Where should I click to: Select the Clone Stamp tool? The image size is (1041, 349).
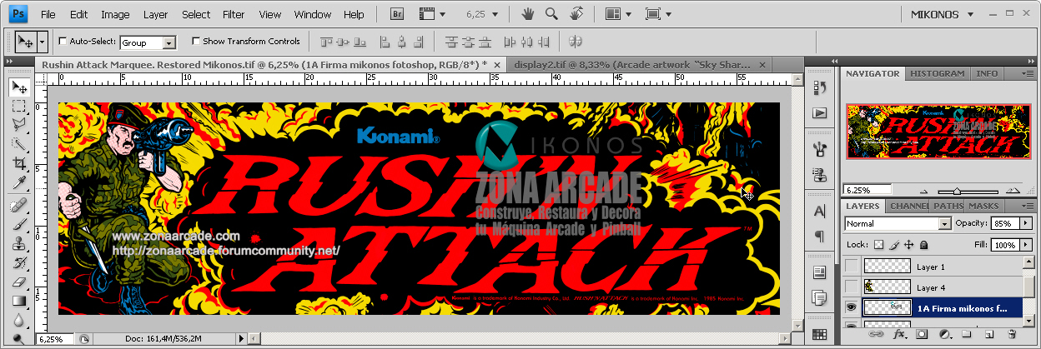click(x=18, y=243)
